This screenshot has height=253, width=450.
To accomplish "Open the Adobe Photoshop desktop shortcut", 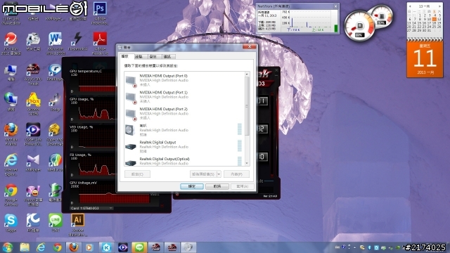I will (100, 13).
